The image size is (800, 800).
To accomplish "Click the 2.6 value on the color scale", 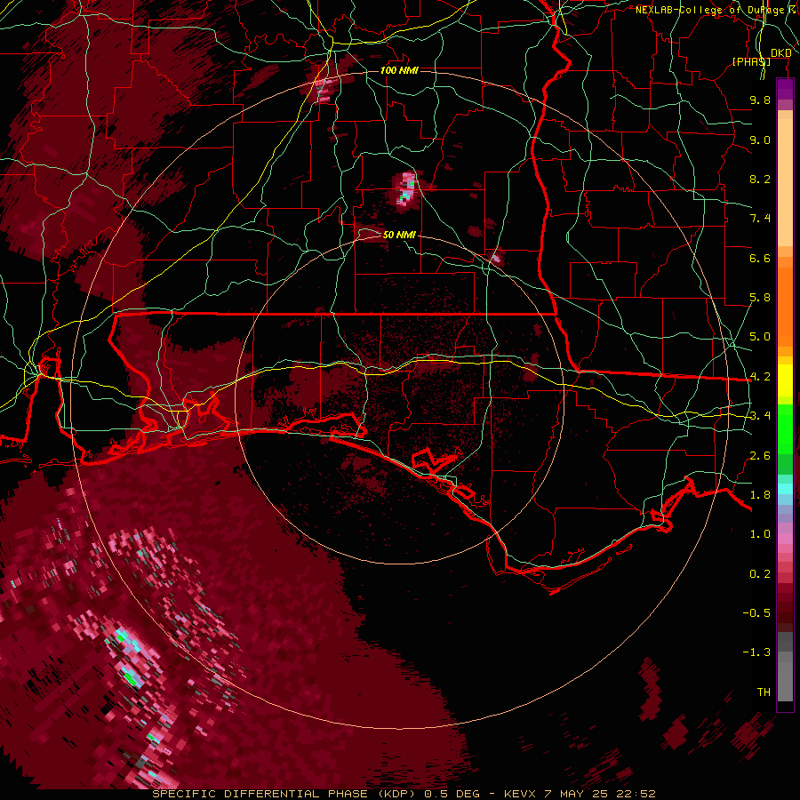I will click(760, 456).
